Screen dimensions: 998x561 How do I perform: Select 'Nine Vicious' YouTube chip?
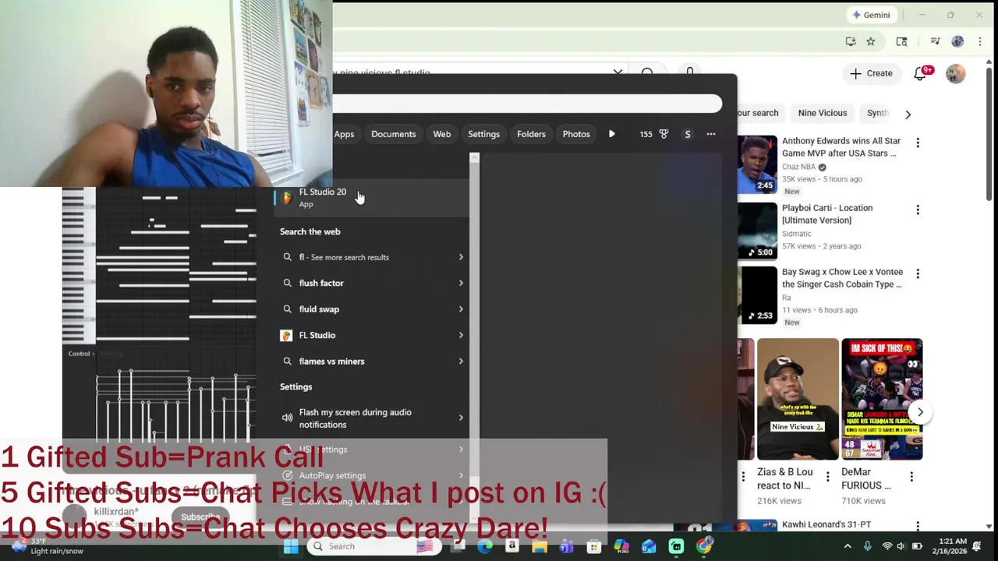(823, 113)
